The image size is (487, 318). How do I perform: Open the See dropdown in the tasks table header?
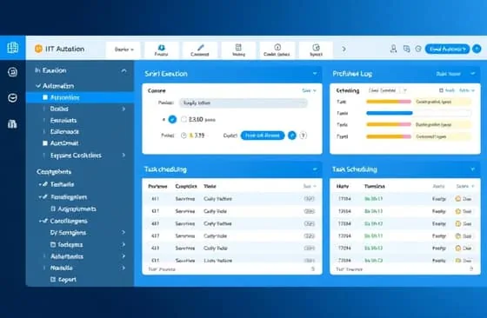click(x=310, y=186)
